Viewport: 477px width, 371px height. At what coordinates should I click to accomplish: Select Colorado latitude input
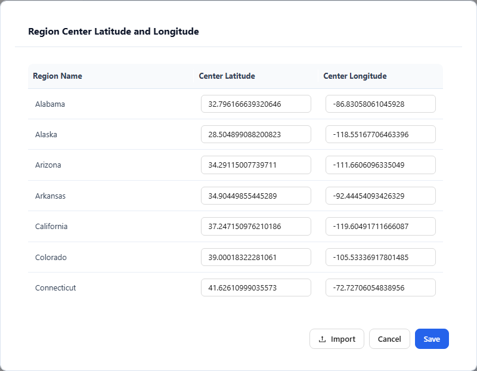(256, 257)
